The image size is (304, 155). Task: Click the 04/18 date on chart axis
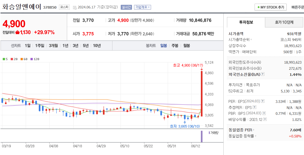click(77, 146)
